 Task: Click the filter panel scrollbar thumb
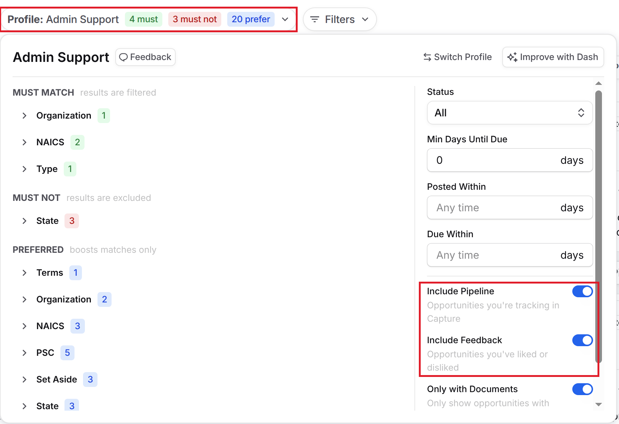(598, 227)
